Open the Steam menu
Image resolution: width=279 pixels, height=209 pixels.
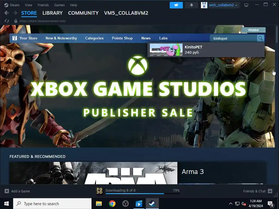click(12, 5)
